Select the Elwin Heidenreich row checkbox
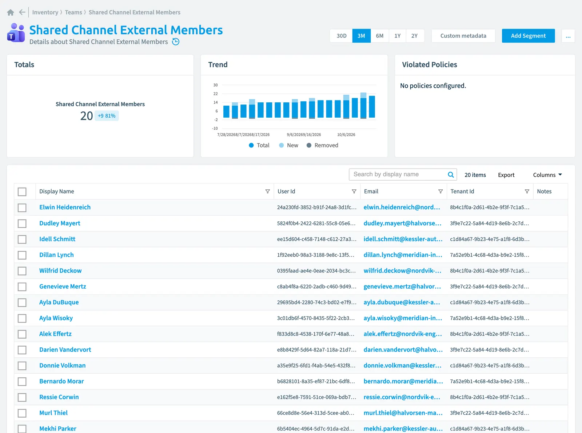This screenshot has height=433, width=582. [x=22, y=208]
